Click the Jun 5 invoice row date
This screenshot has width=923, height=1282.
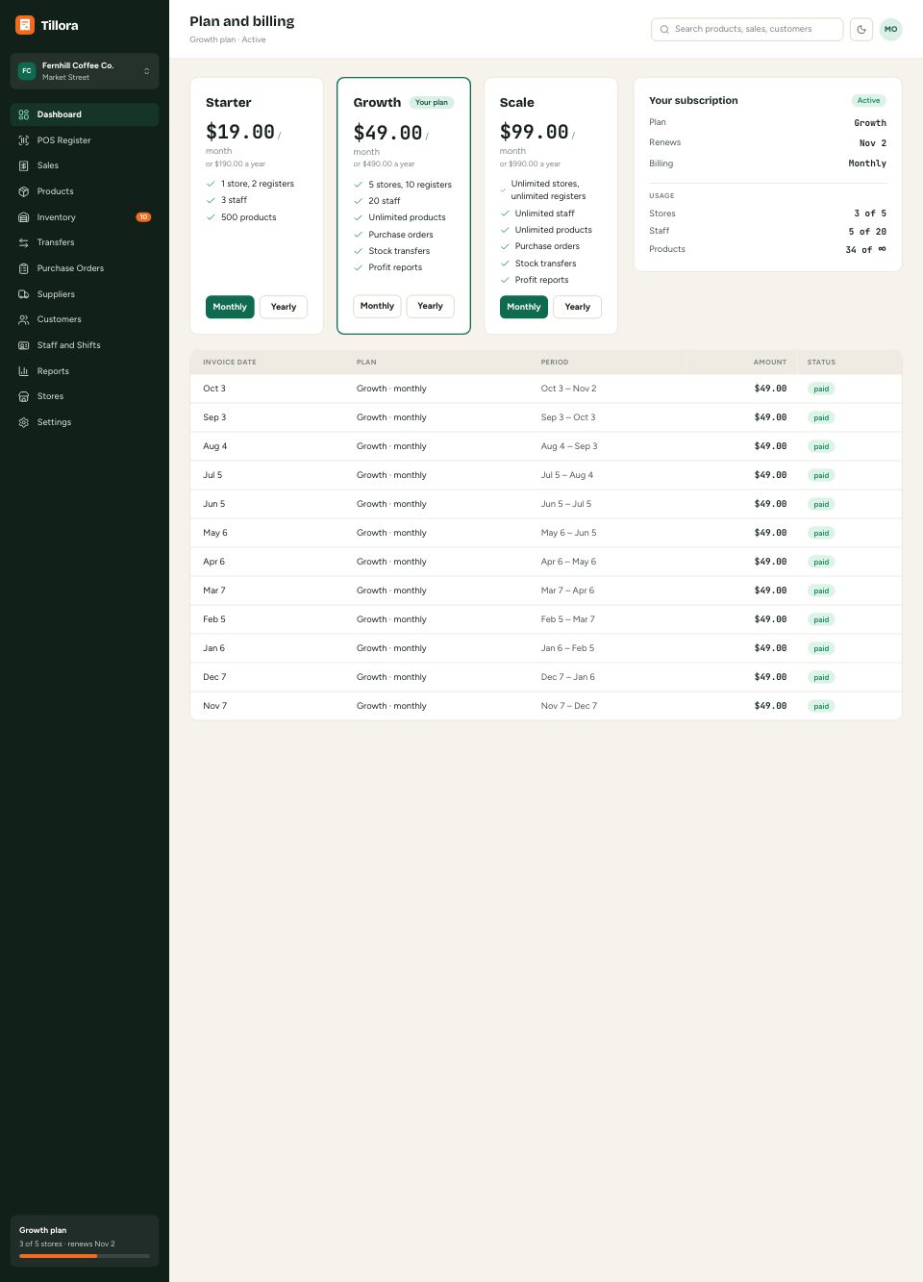point(214,504)
